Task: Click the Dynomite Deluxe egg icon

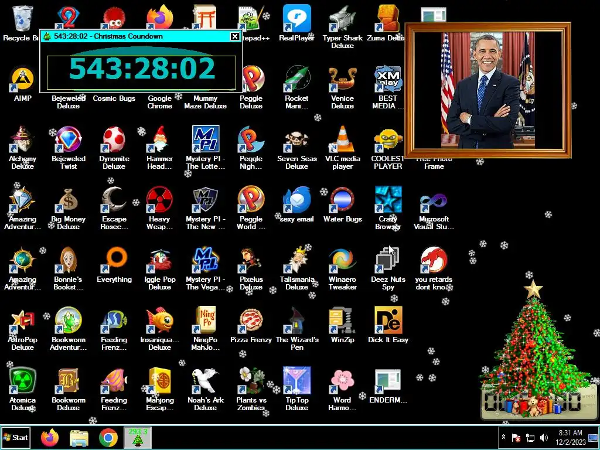Action: click(114, 139)
